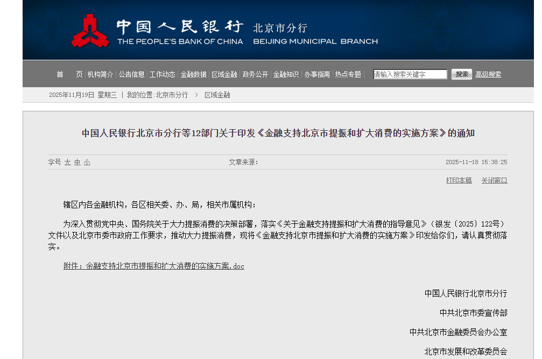Set font size to 中 (medium)
This screenshot has height=359, width=542.
(78, 162)
